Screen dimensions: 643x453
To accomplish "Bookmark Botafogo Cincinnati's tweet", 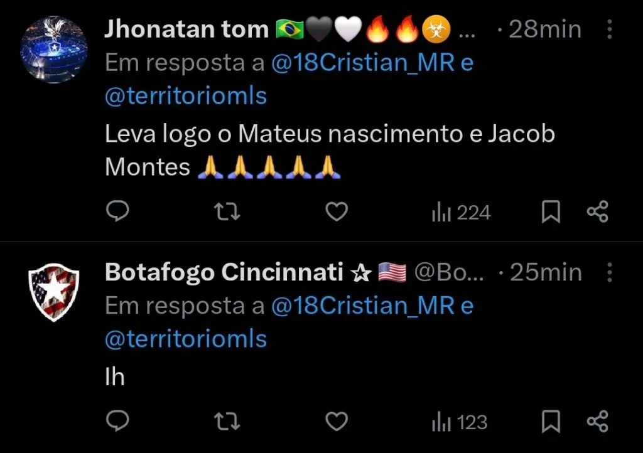I will 551,422.
